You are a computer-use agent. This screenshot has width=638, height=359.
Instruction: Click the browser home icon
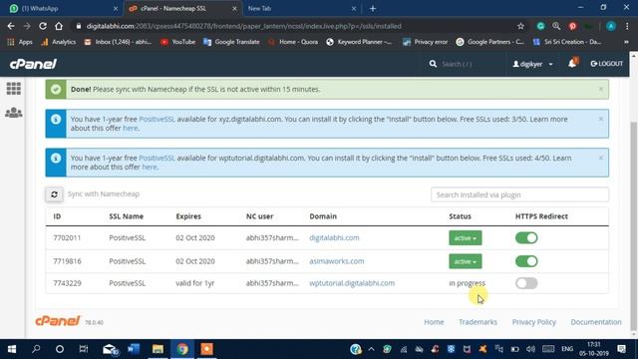(x=59, y=26)
